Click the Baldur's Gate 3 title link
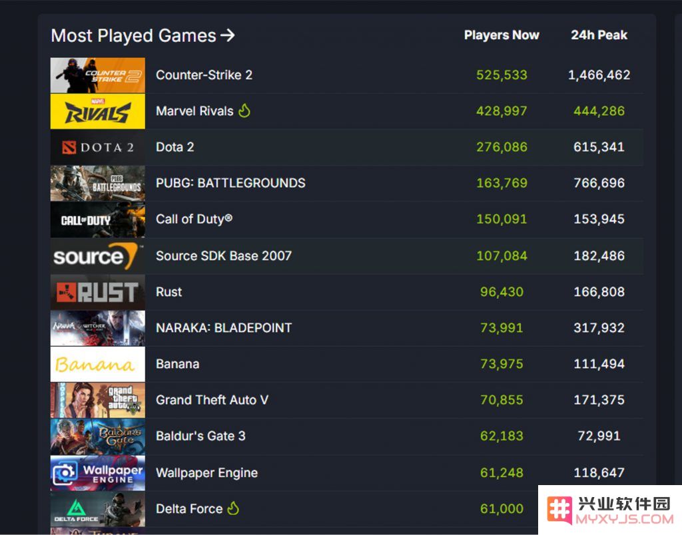The width and height of the screenshot is (682, 535). [200, 436]
